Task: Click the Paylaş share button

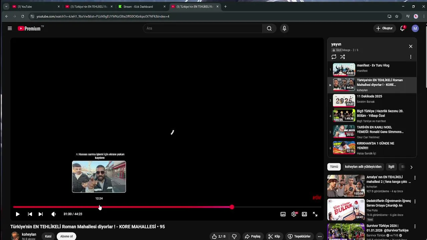Action: click(x=253, y=236)
